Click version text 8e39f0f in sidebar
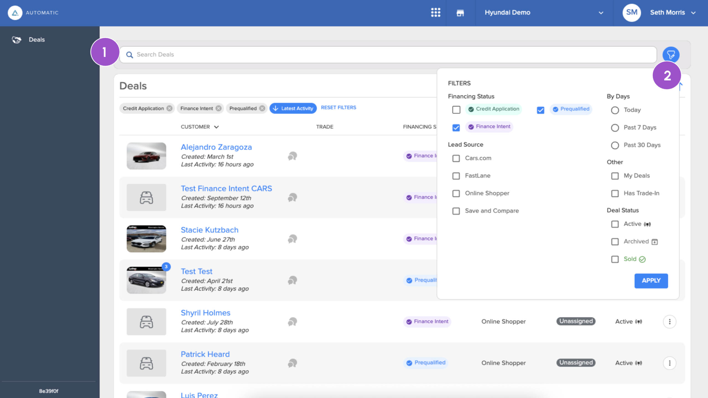The width and height of the screenshot is (708, 398). click(x=49, y=391)
